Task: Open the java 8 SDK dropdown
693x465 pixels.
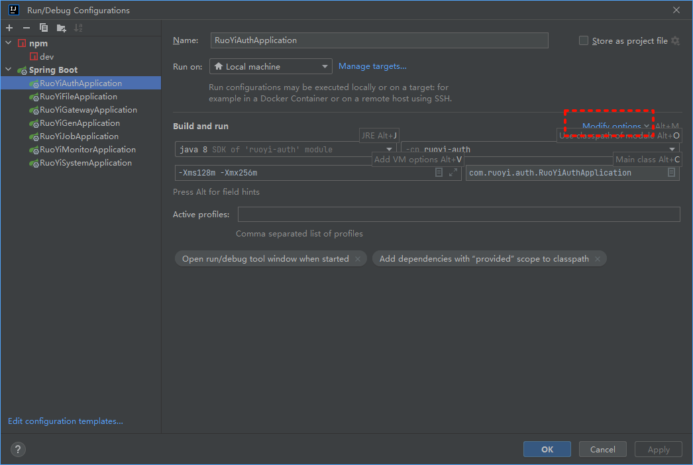Action: point(286,150)
